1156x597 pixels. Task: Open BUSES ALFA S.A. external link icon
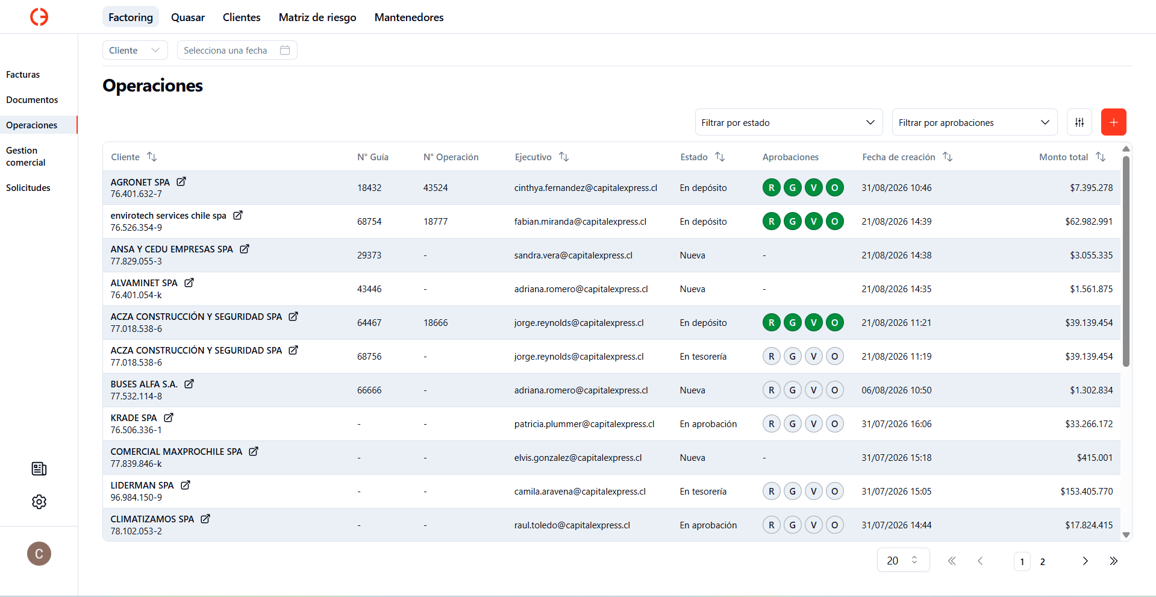189,384
